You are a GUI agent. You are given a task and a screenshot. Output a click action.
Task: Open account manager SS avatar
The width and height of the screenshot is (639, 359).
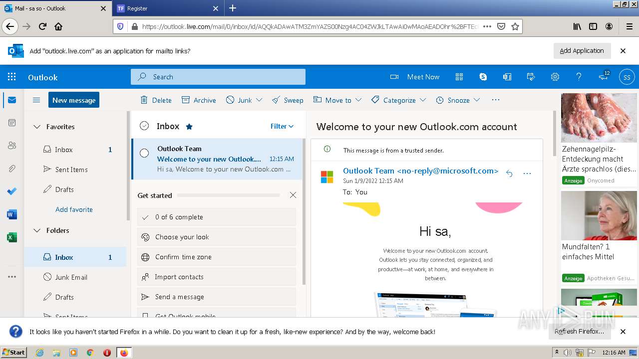pos(627,77)
